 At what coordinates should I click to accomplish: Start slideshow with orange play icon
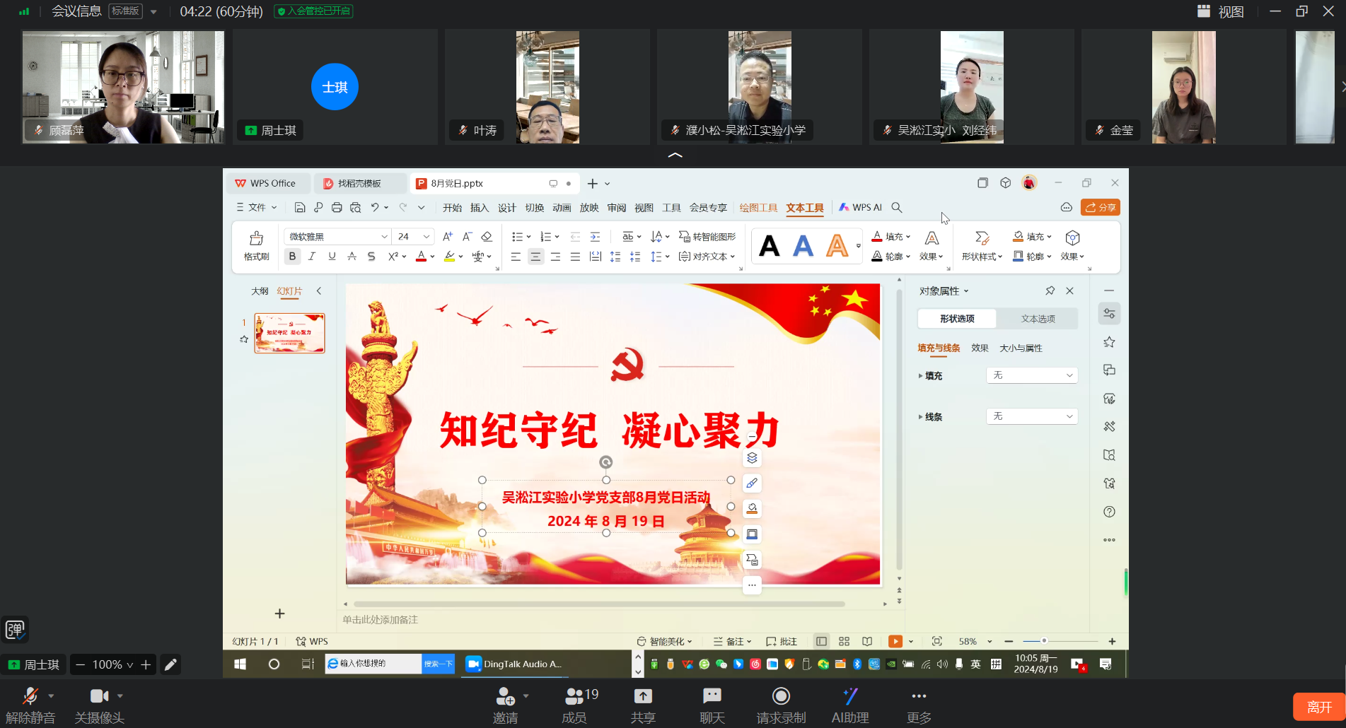point(895,641)
